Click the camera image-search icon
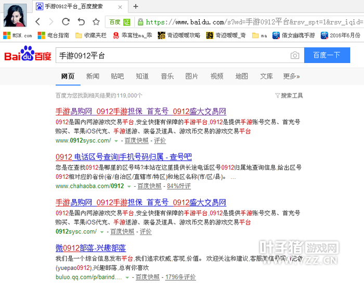364x286 pixels. pyautogui.click(x=295, y=56)
